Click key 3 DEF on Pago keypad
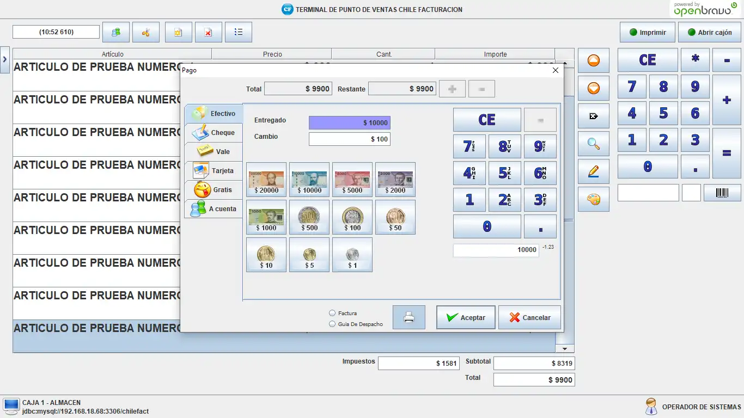744x418 pixels. click(x=540, y=200)
